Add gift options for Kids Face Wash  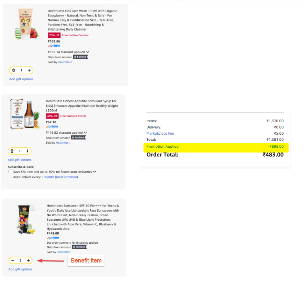tap(21, 79)
